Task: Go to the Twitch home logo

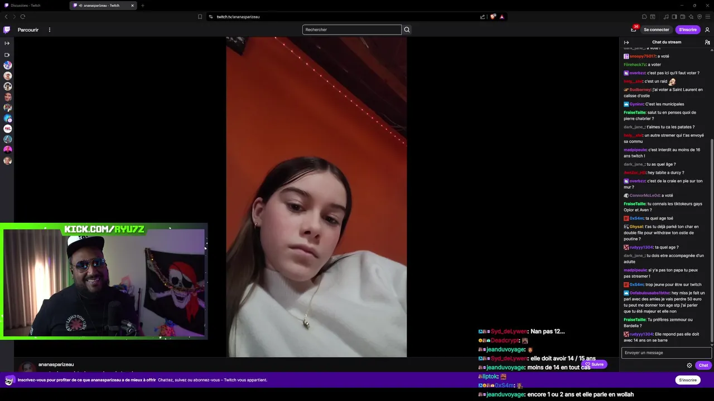Action: pyautogui.click(x=7, y=30)
